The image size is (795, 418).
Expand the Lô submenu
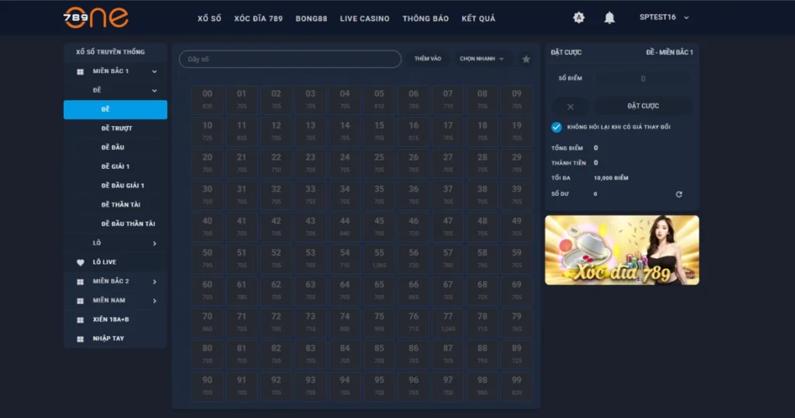(x=154, y=243)
